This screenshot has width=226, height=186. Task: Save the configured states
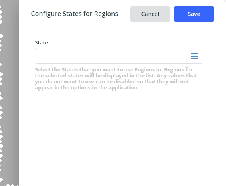coord(194,14)
